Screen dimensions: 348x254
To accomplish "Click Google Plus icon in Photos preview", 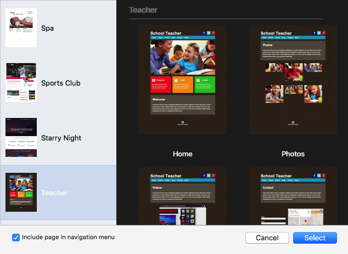I will (x=324, y=33).
